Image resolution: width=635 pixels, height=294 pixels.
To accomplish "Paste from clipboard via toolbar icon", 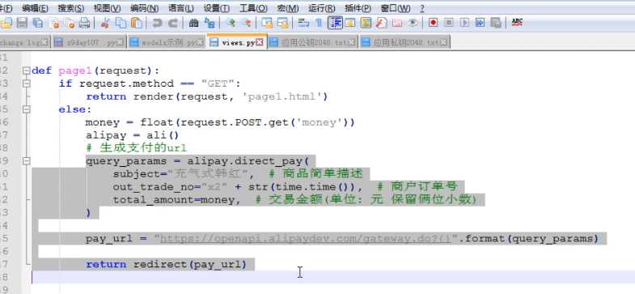I will coord(138,23).
